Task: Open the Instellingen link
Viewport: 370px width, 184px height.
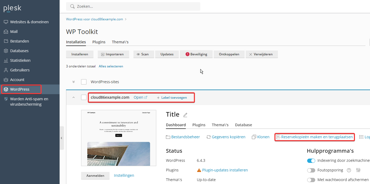Action: [124, 175]
